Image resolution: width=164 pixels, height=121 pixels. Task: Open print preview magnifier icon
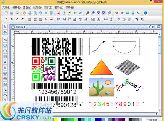coord(35,13)
